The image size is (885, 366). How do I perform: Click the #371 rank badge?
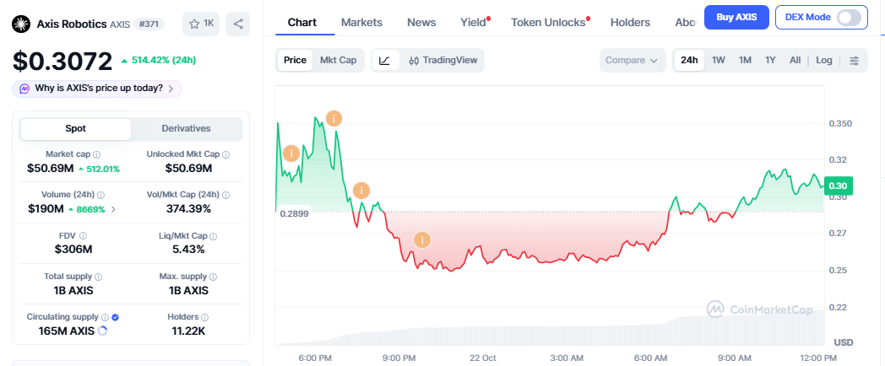149,24
